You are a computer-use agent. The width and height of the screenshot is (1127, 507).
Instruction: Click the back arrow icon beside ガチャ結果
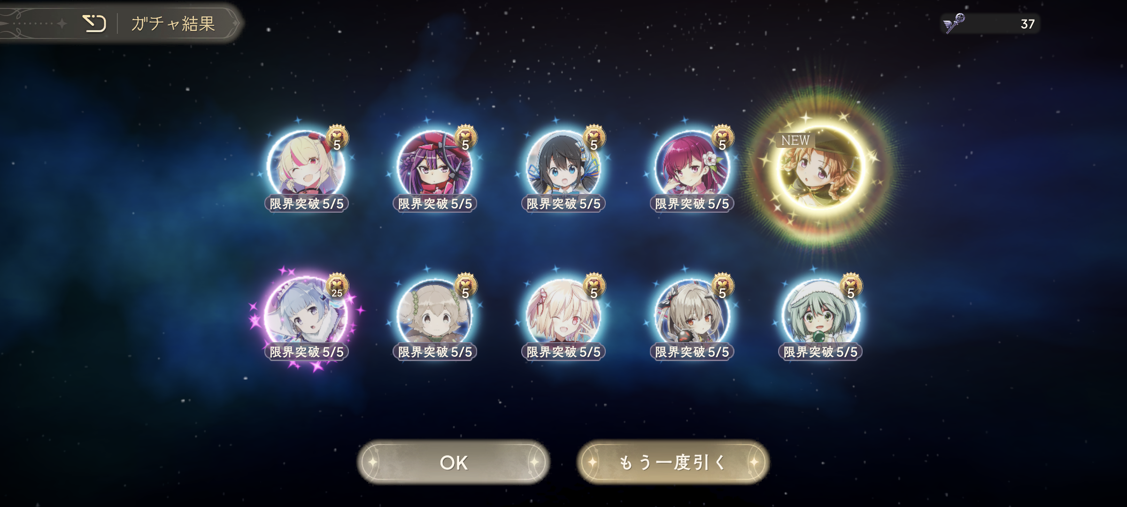(x=94, y=23)
